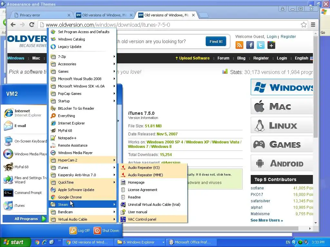330x247 pixels.
Task: Switch to the second Old versions of Windows tab
Action: click(x=166, y=15)
